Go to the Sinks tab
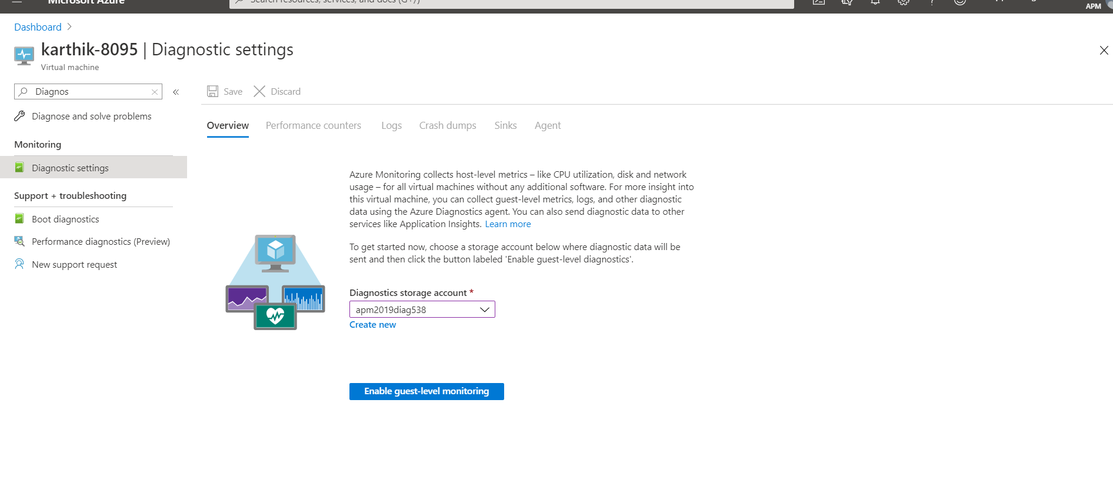The width and height of the screenshot is (1113, 496). pos(505,125)
